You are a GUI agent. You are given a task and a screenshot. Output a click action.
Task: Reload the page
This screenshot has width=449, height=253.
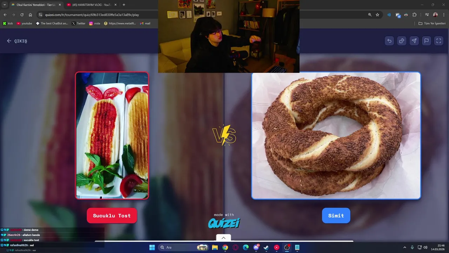[22, 15]
